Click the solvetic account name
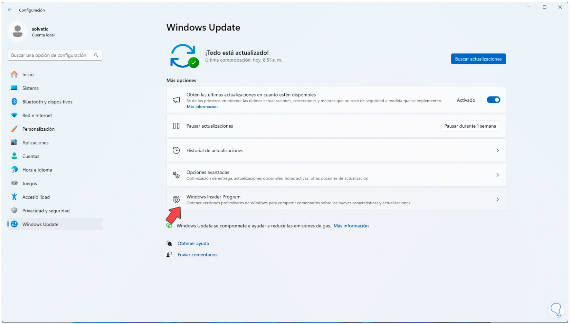 coord(40,29)
